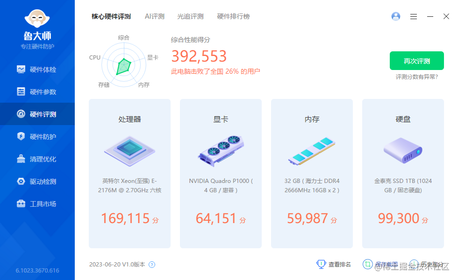Viewport: 458px width, 280px height.
Task: Click the Lu Dashi mascot logo
Action: click(x=37, y=19)
